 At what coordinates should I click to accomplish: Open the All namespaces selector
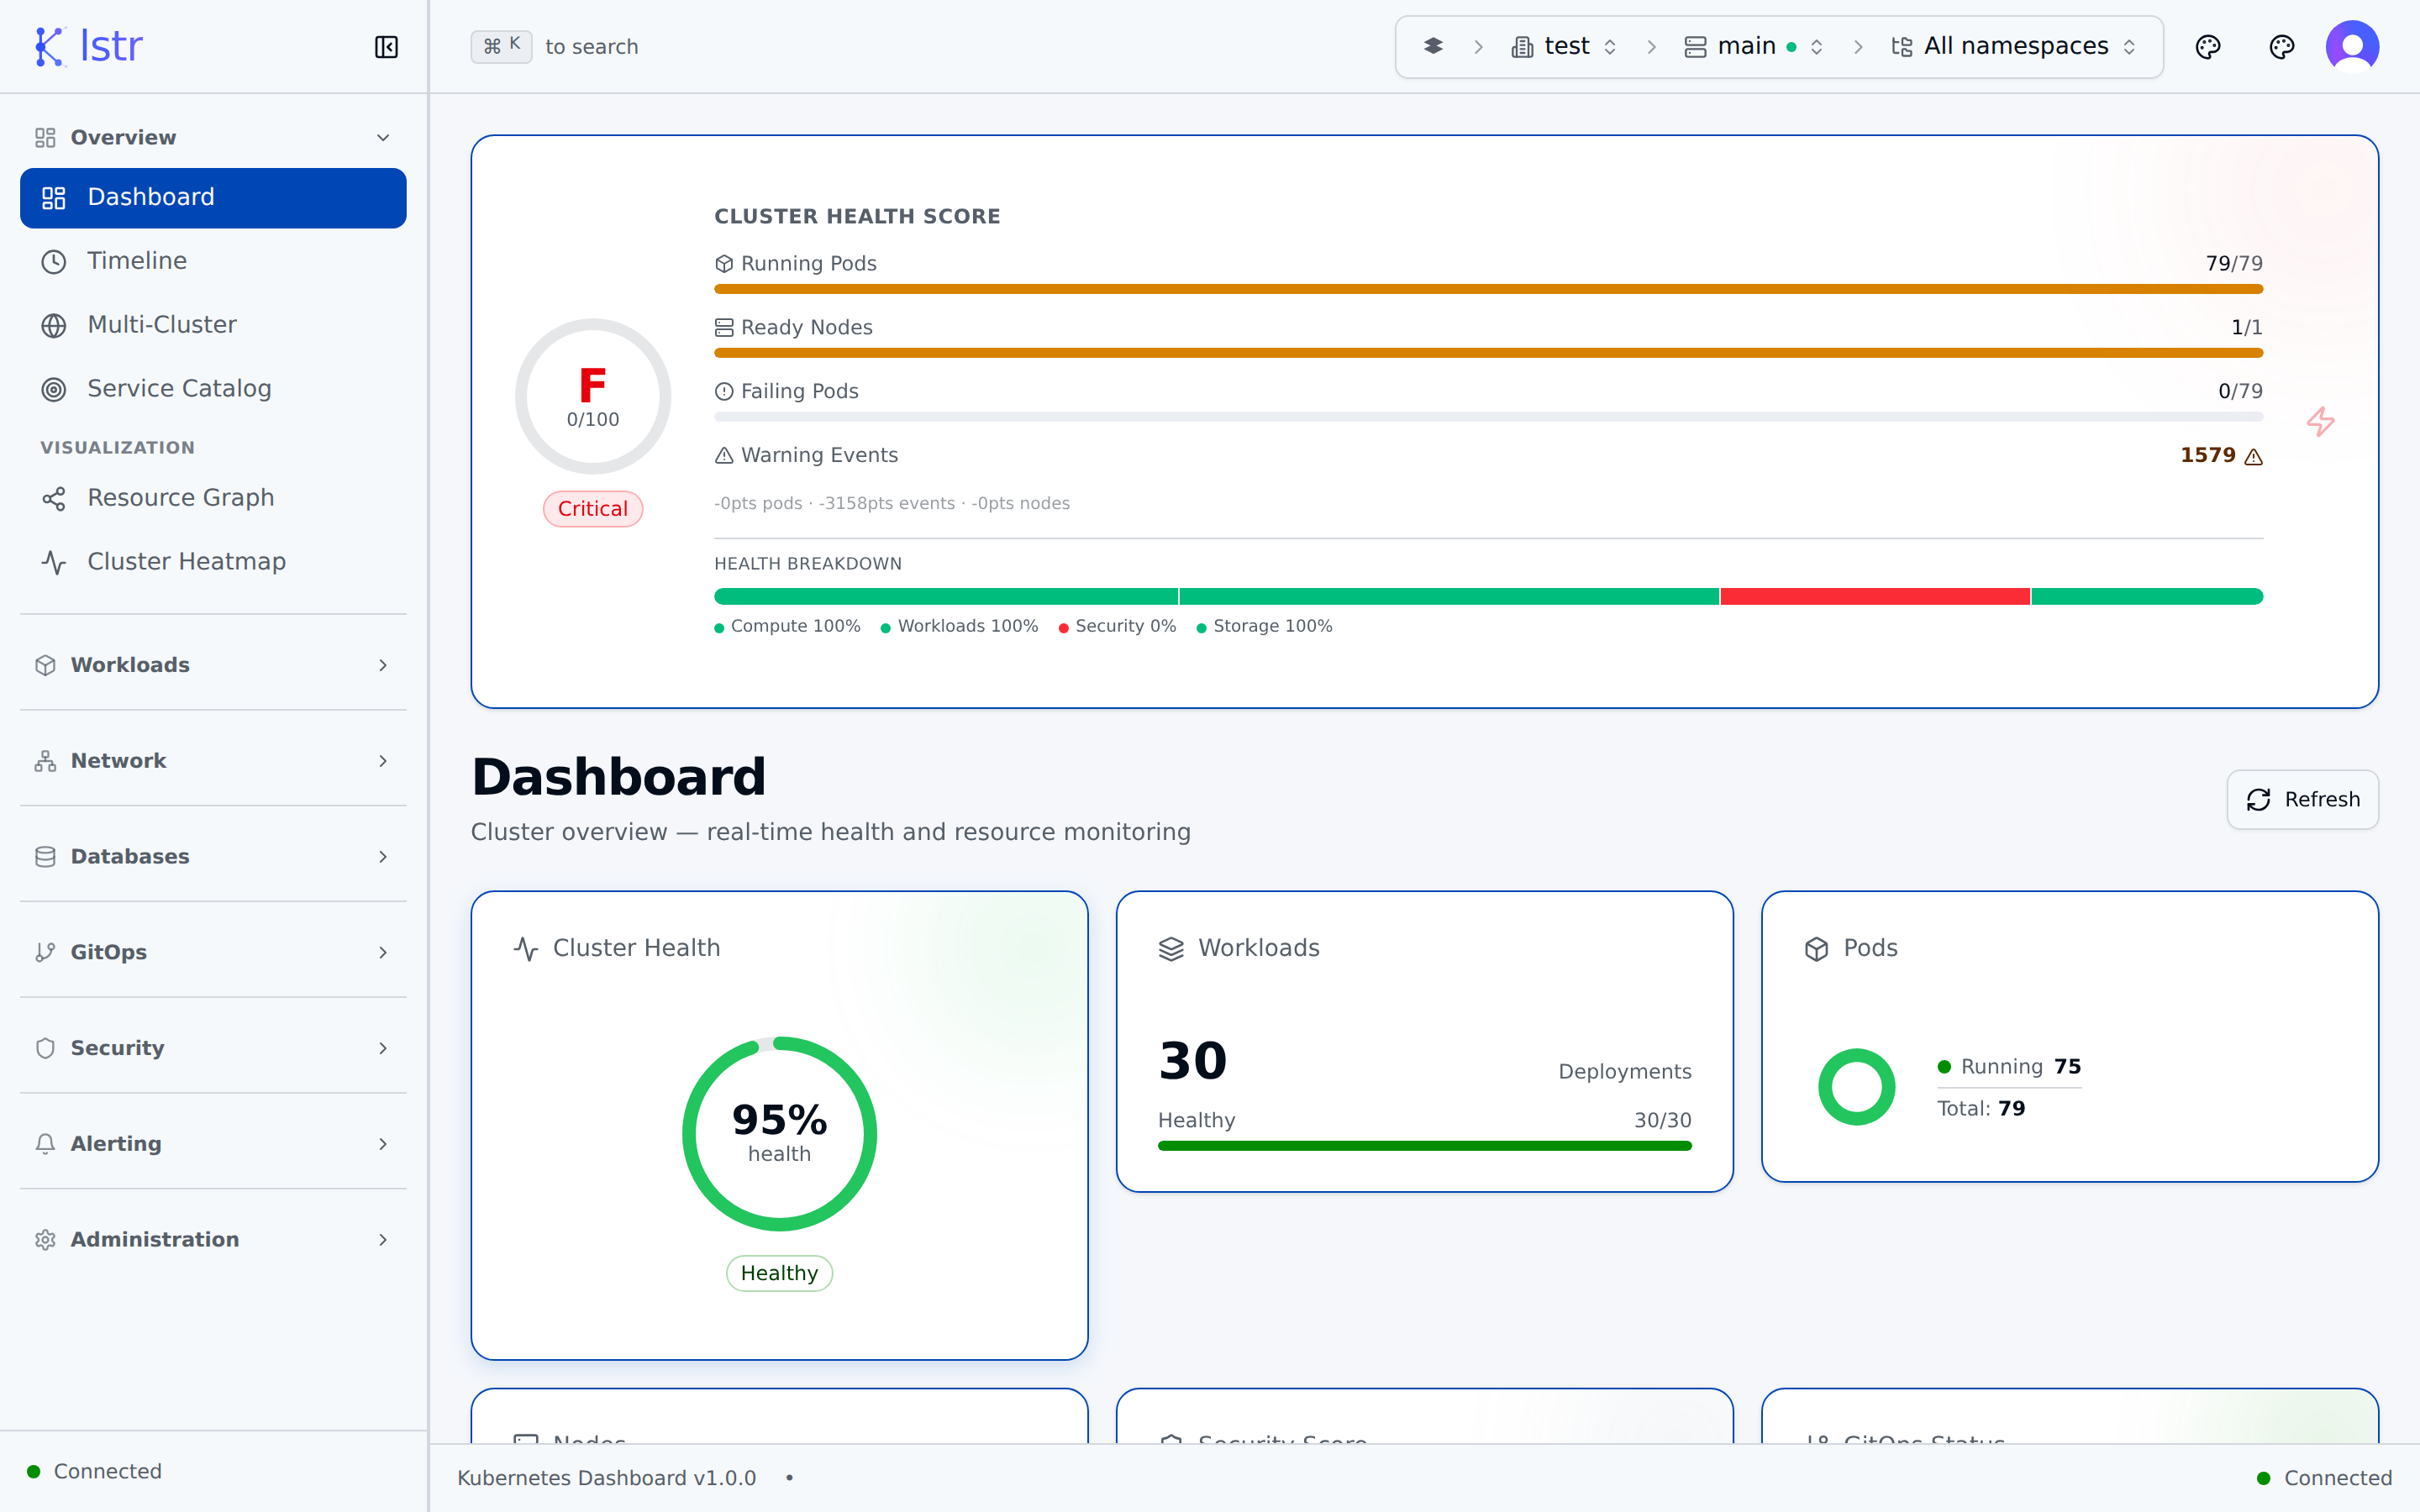point(2012,46)
